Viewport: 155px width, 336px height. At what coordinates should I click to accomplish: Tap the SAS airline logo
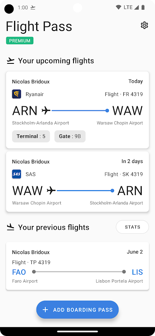pyautogui.click(x=16, y=174)
